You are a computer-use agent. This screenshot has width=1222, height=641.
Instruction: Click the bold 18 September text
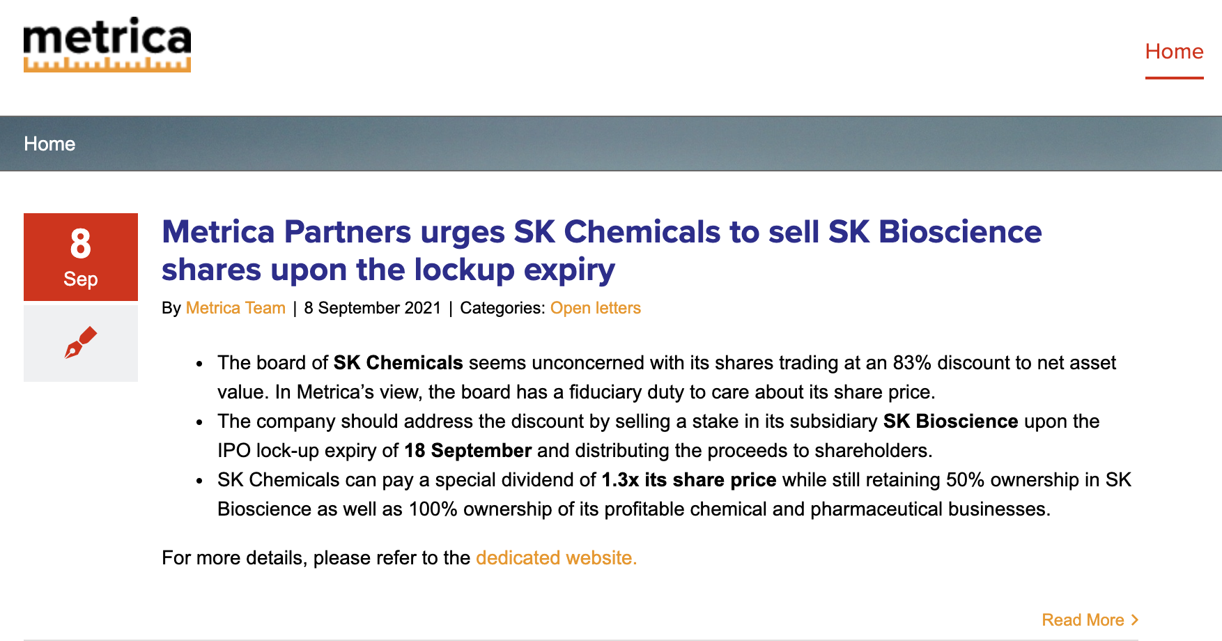468,451
